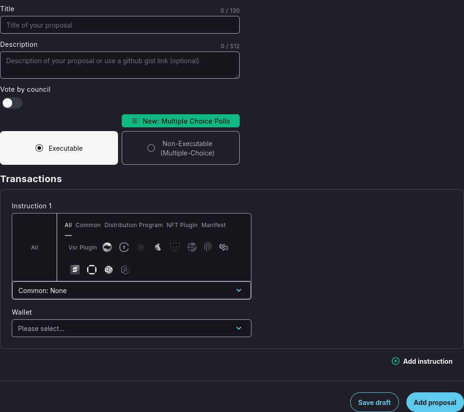Focus the proposal Title input field

point(120,25)
